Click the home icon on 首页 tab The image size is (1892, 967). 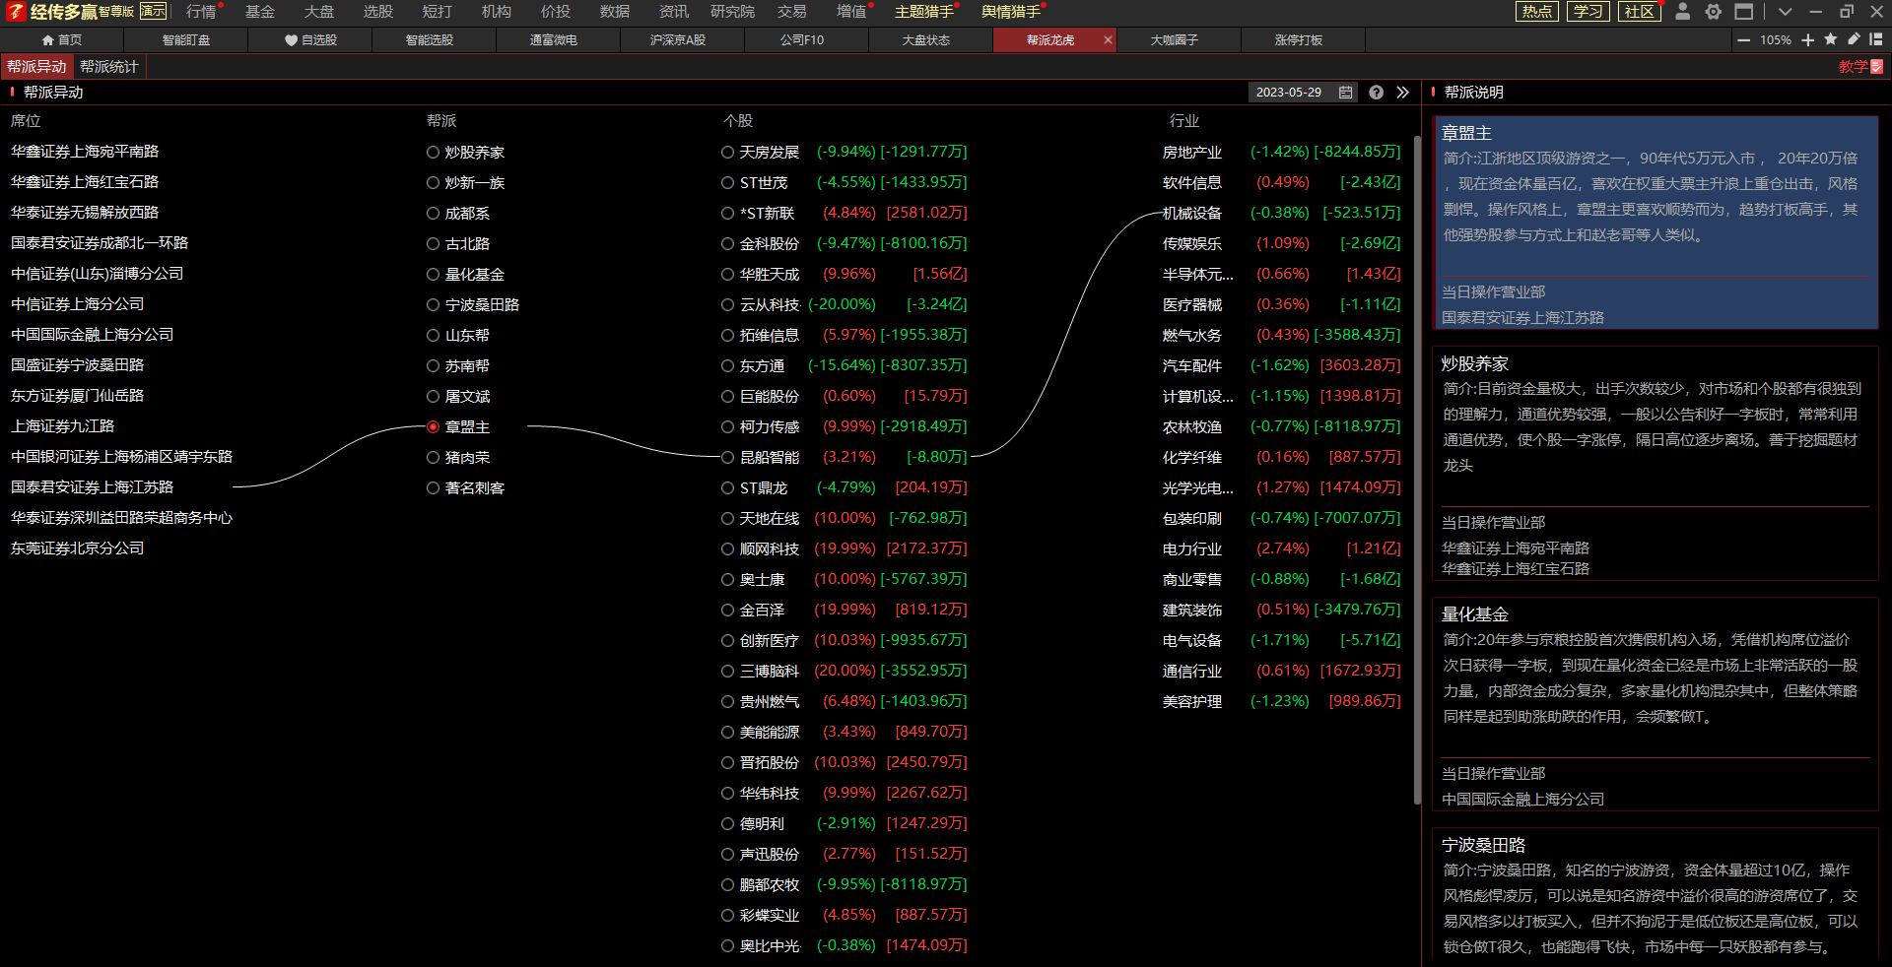[48, 40]
